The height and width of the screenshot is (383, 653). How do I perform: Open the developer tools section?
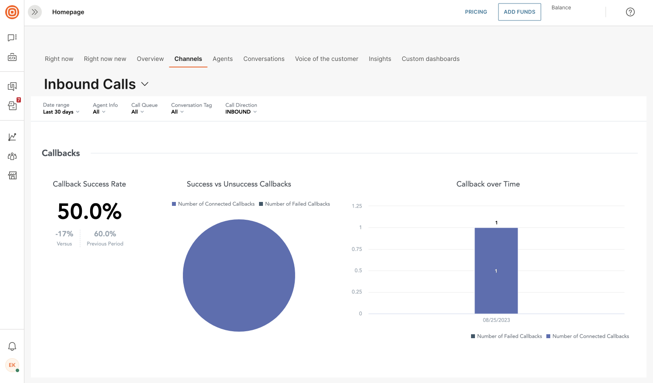coord(12,57)
